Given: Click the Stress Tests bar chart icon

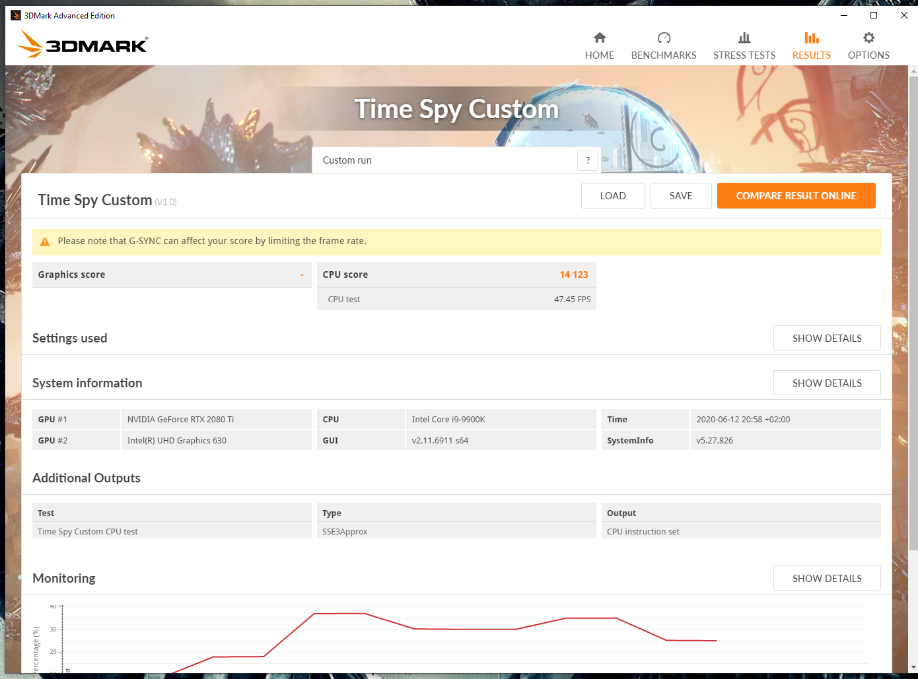Looking at the screenshot, I should [x=744, y=38].
